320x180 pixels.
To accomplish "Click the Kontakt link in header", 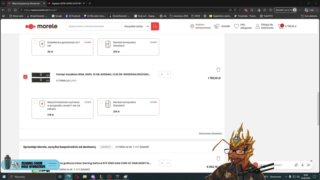I will (x=225, y=26).
